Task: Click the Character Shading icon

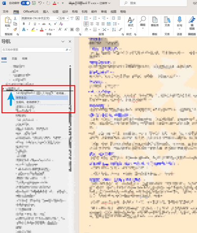Action: pyautogui.click(x=72, y=30)
